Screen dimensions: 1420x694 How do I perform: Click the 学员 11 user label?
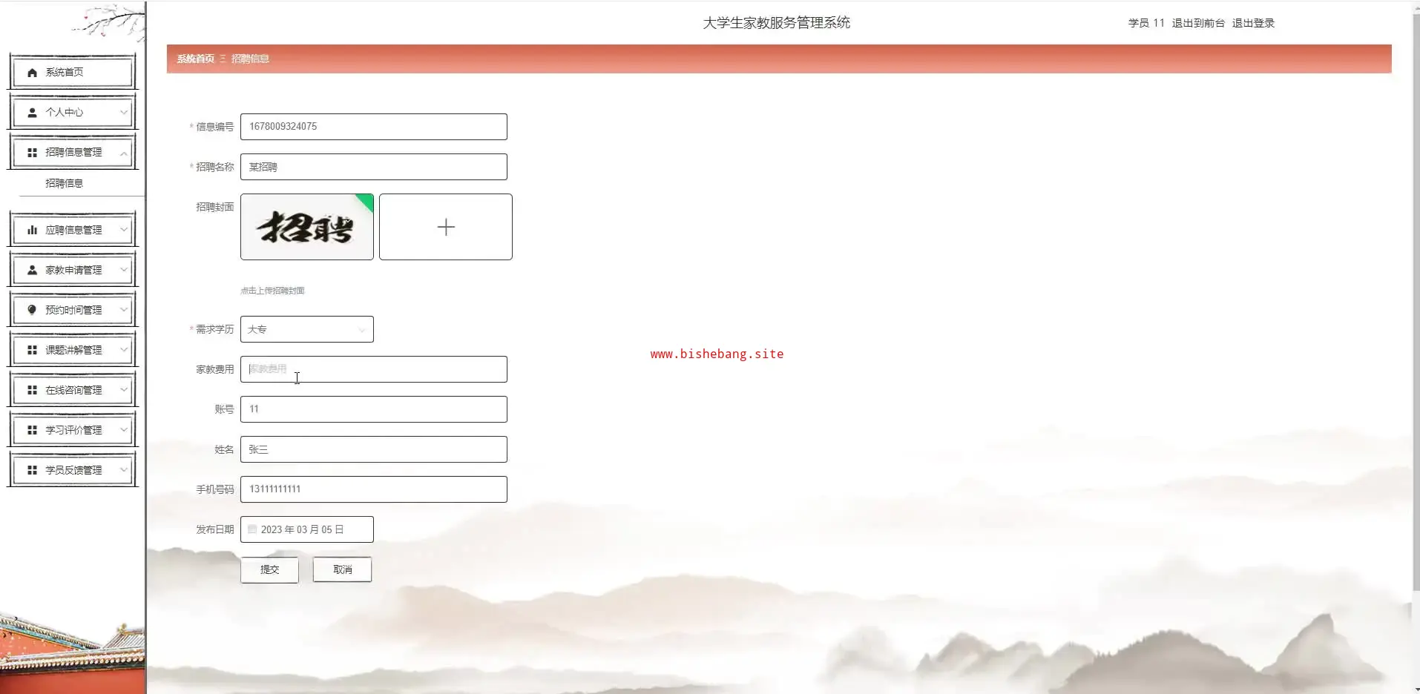[1146, 23]
